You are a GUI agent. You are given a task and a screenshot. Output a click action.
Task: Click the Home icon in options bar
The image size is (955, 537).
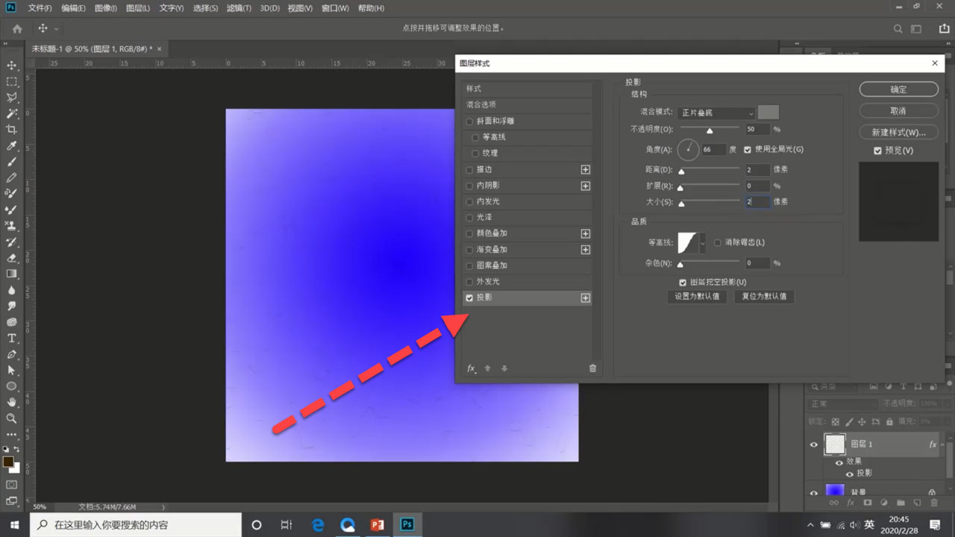[16, 28]
